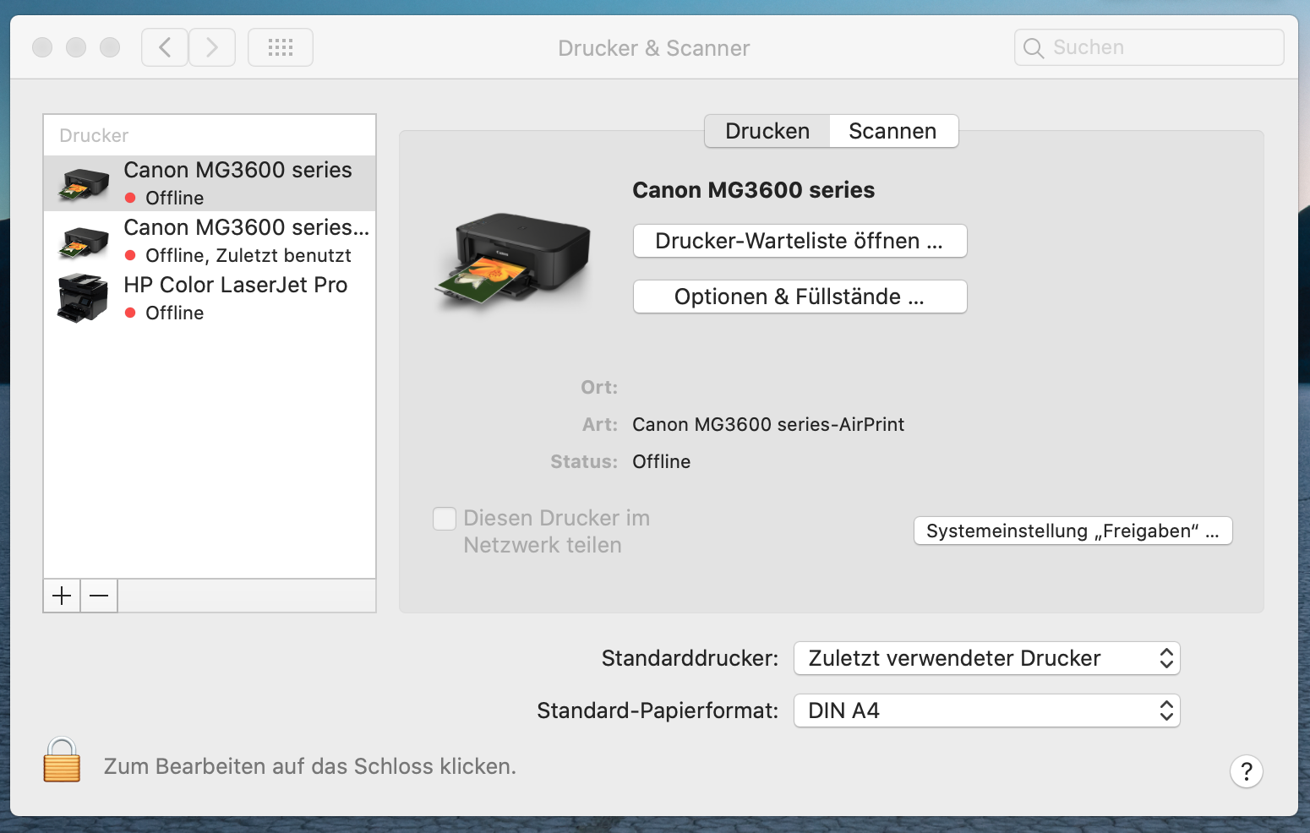Switch to the Scannen tab
The image size is (1310, 833).
892,131
